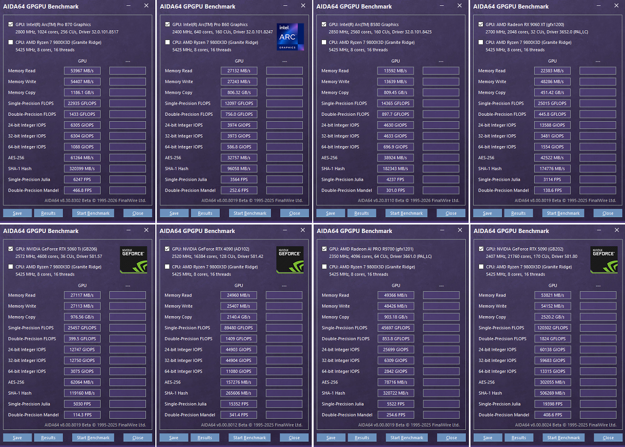
Task: Select Single-Precision FLOPS value 89480 GFLOPS
Action: (x=238, y=328)
